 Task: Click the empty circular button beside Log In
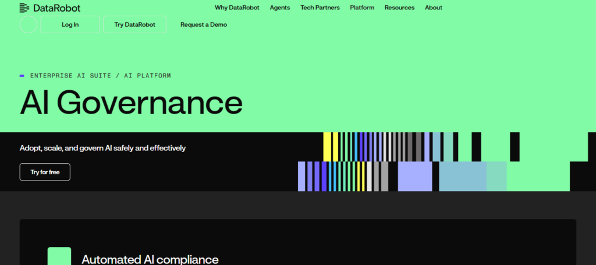[28, 24]
